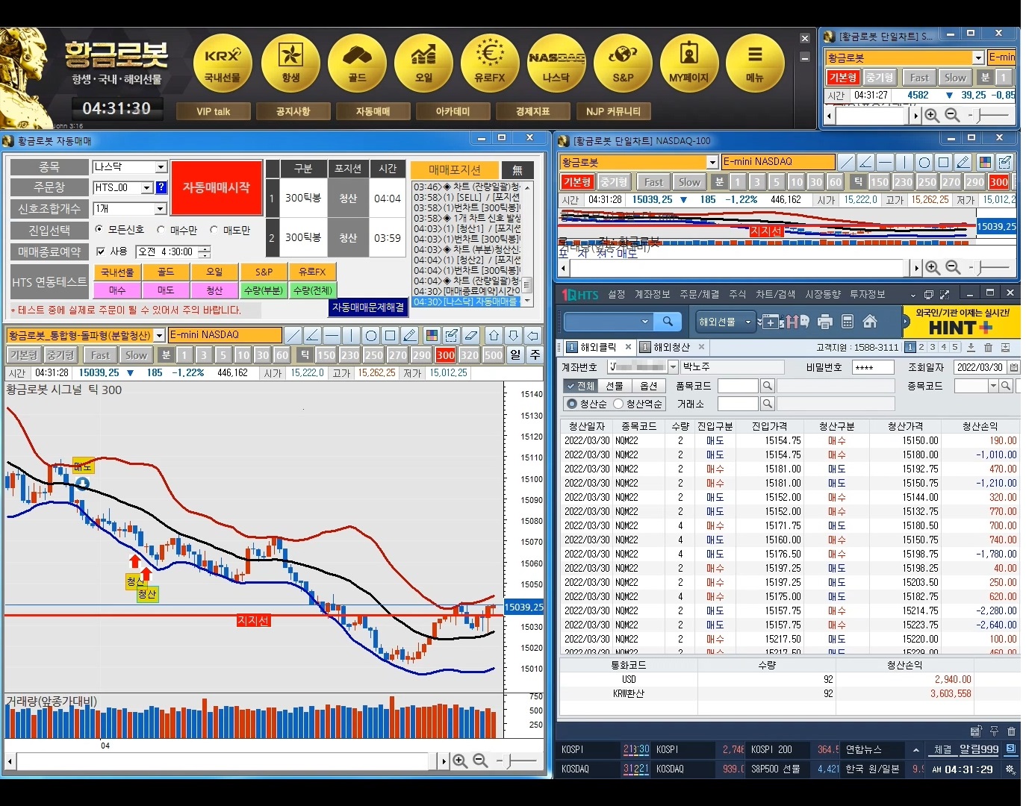1026x806 pixels.
Task: Click the home icon in 1Q HTS toolbar
Action: [x=870, y=322]
